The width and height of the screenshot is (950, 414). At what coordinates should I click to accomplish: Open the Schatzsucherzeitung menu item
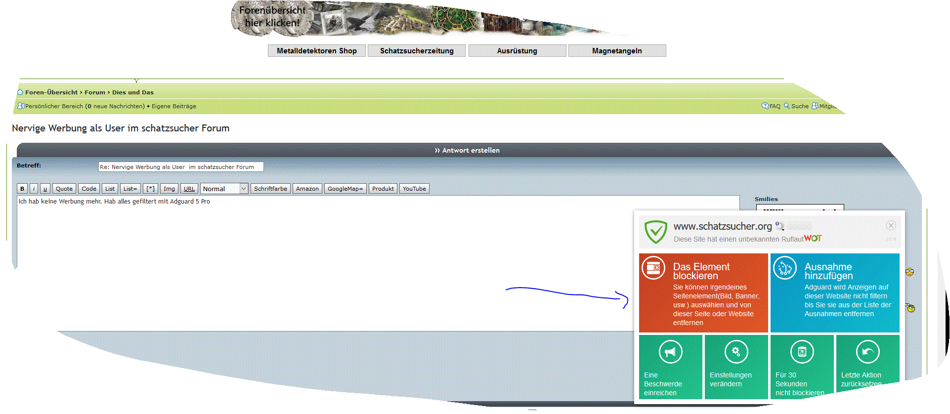click(x=417, y=51)
